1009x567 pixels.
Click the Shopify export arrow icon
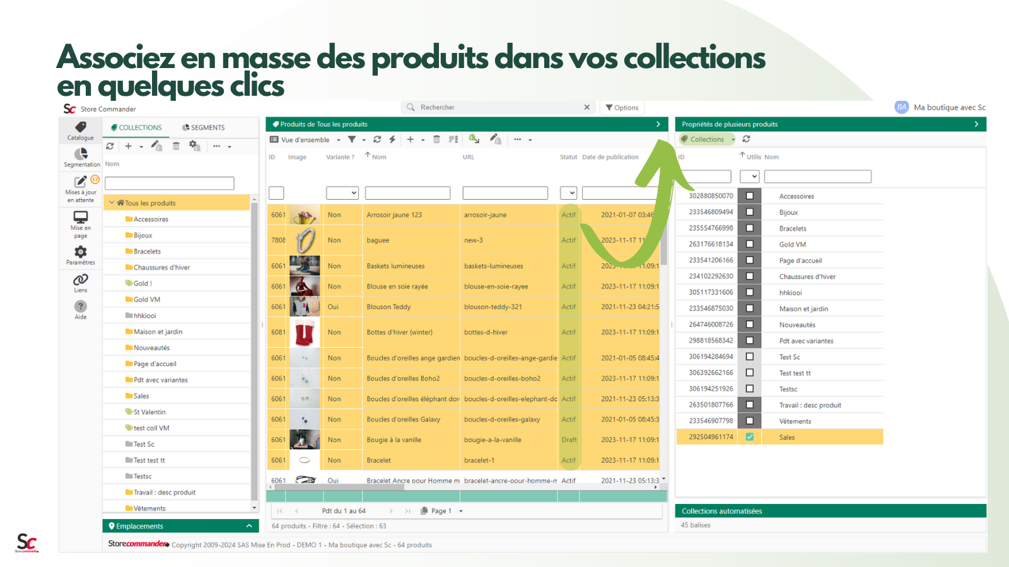pyautogui.click(x=474, y=139)
